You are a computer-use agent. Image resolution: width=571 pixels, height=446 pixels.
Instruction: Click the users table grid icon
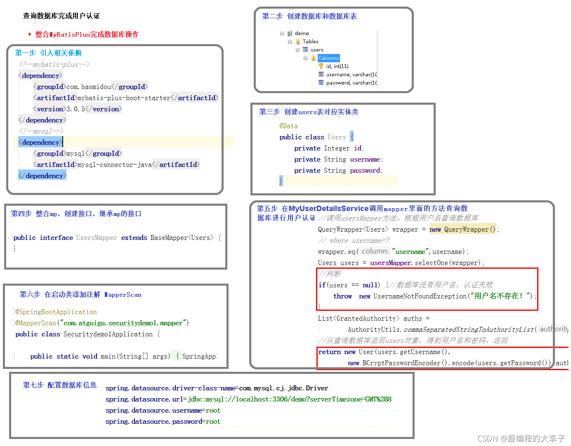click(305, 50)
